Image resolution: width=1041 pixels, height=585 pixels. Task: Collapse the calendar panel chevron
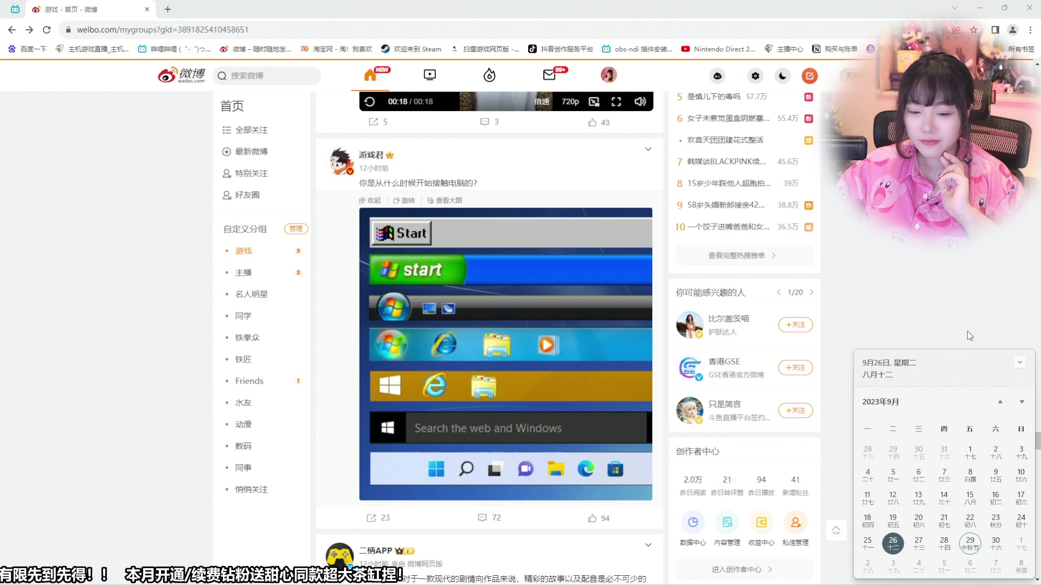click(x=1019, y=362)
